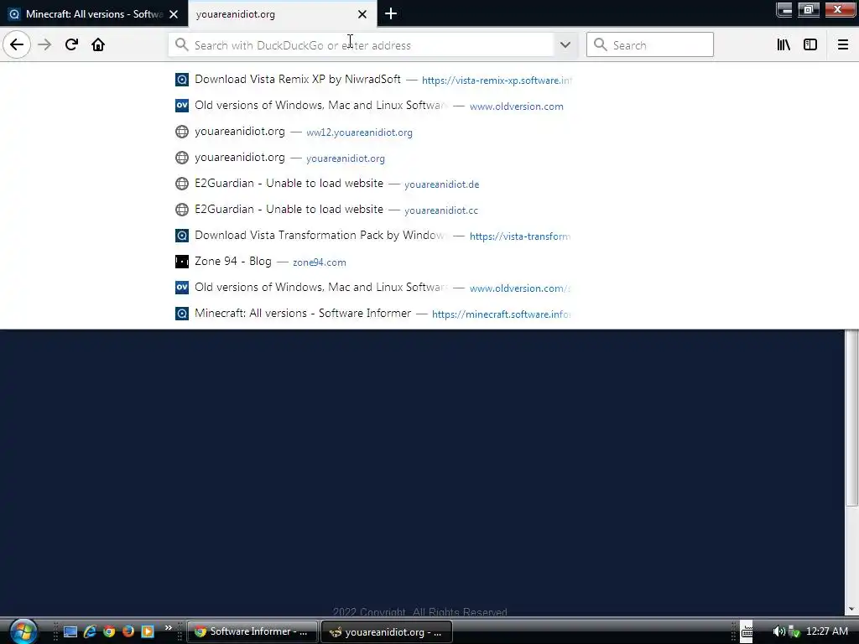
Task: Open on-screen keyboard tray icon
Action: [747, 631]
